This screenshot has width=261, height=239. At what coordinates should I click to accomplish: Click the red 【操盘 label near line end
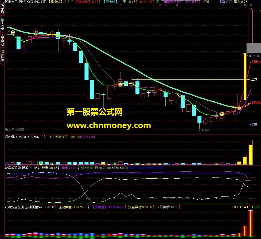(256, 102)
